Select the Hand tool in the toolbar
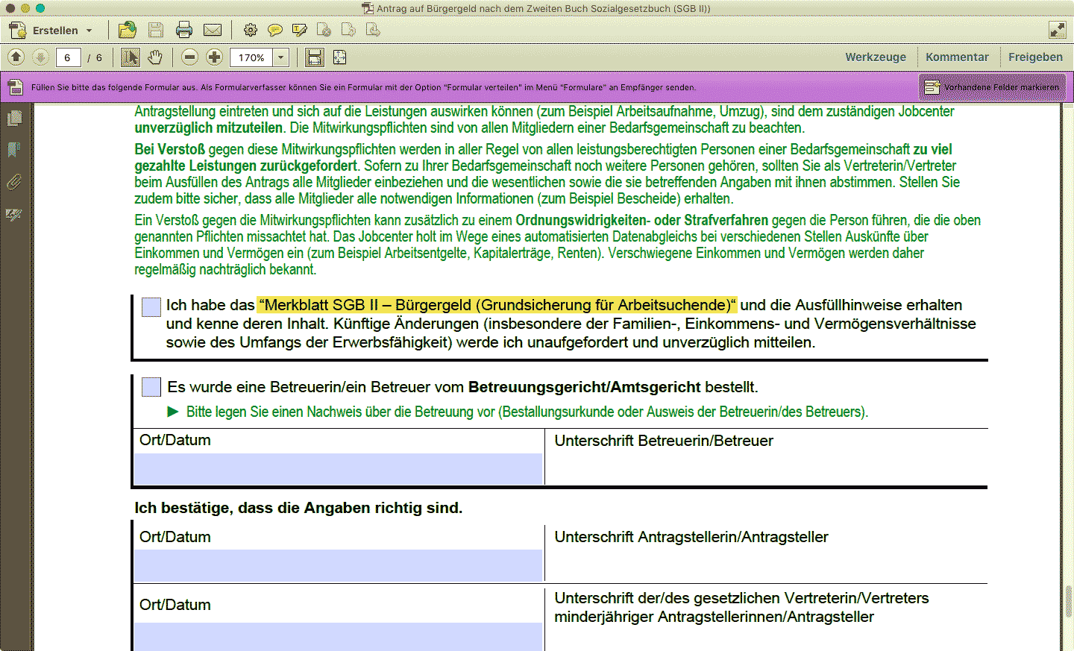This screenshot has width=1074, height=651. tap(155, 57)
